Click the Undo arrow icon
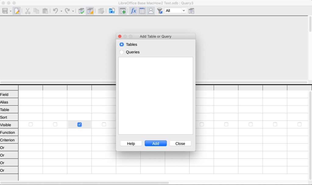 point(55,11)
